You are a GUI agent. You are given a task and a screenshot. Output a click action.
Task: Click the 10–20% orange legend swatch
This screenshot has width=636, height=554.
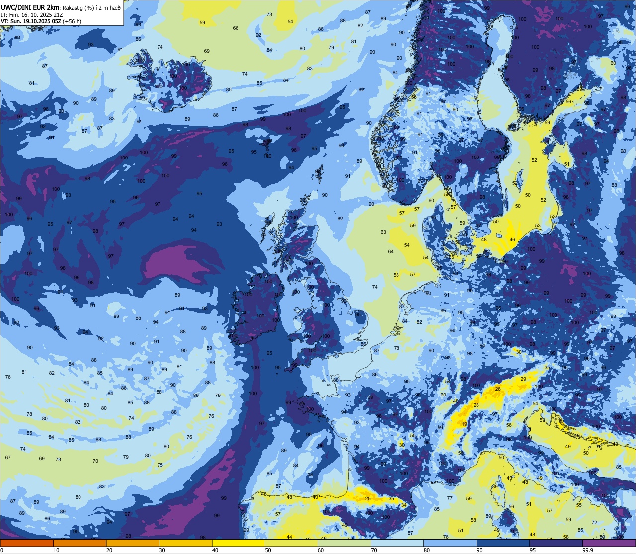tap(79, 543)
